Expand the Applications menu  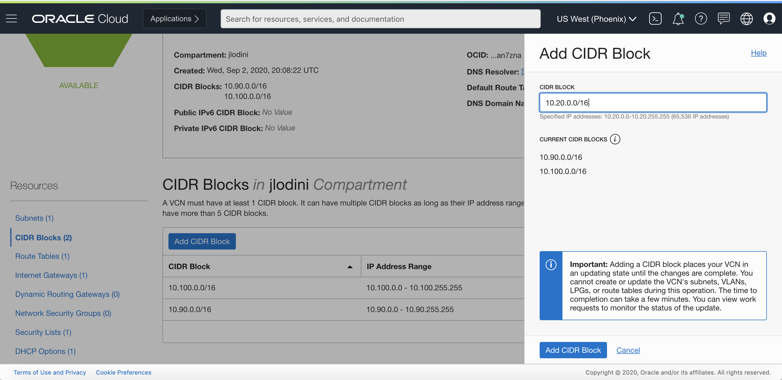coord(174,19)
